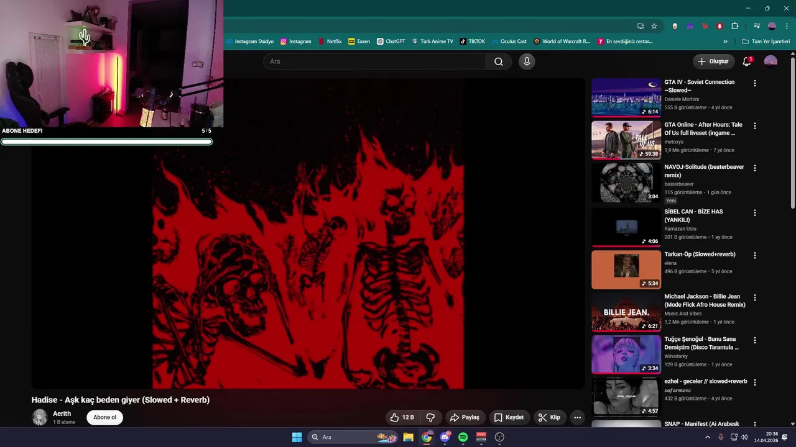Open the Aerith channel name link
This screenshot has width=796, height=447.
pyautogui.click(x=62, y=413)
